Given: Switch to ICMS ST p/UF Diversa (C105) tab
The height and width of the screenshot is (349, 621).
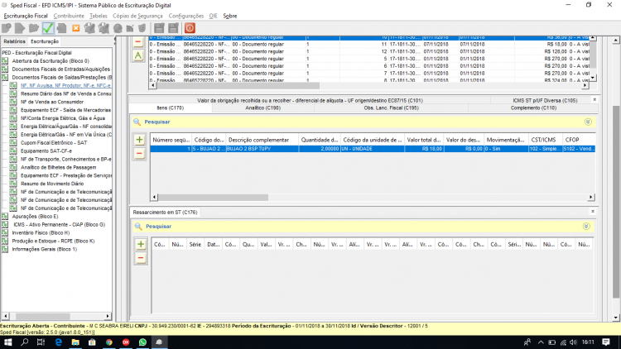Looking at the screenshot, I should (545, 101).
